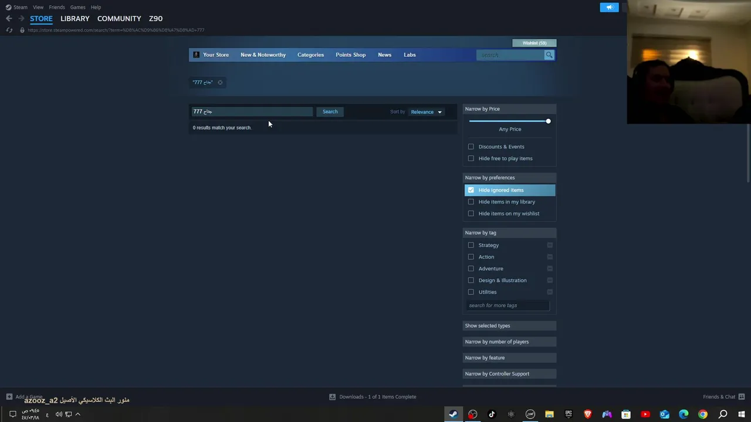This screenshot has width=751, height=422.
Task: Check Hide items on my wishlist
Action: pyautogui.click(x=471, y=213)
